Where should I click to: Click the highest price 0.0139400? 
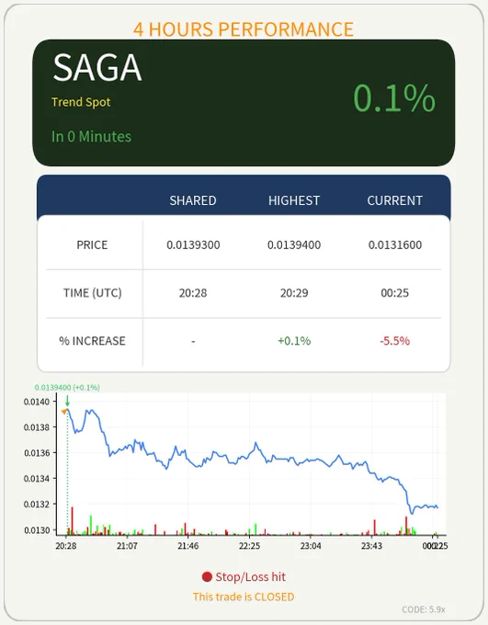tap(294, 244)
